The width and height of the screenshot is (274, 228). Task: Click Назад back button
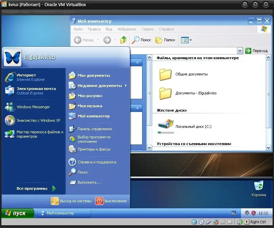pyautogui.click(x=84, y=40)
